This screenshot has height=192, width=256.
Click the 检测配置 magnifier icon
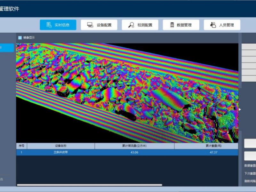(x=131, y=25)
